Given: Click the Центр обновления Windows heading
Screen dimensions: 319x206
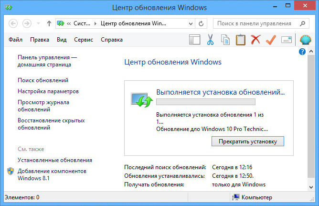Looking at the screenshot, I should tap(173, 62).
